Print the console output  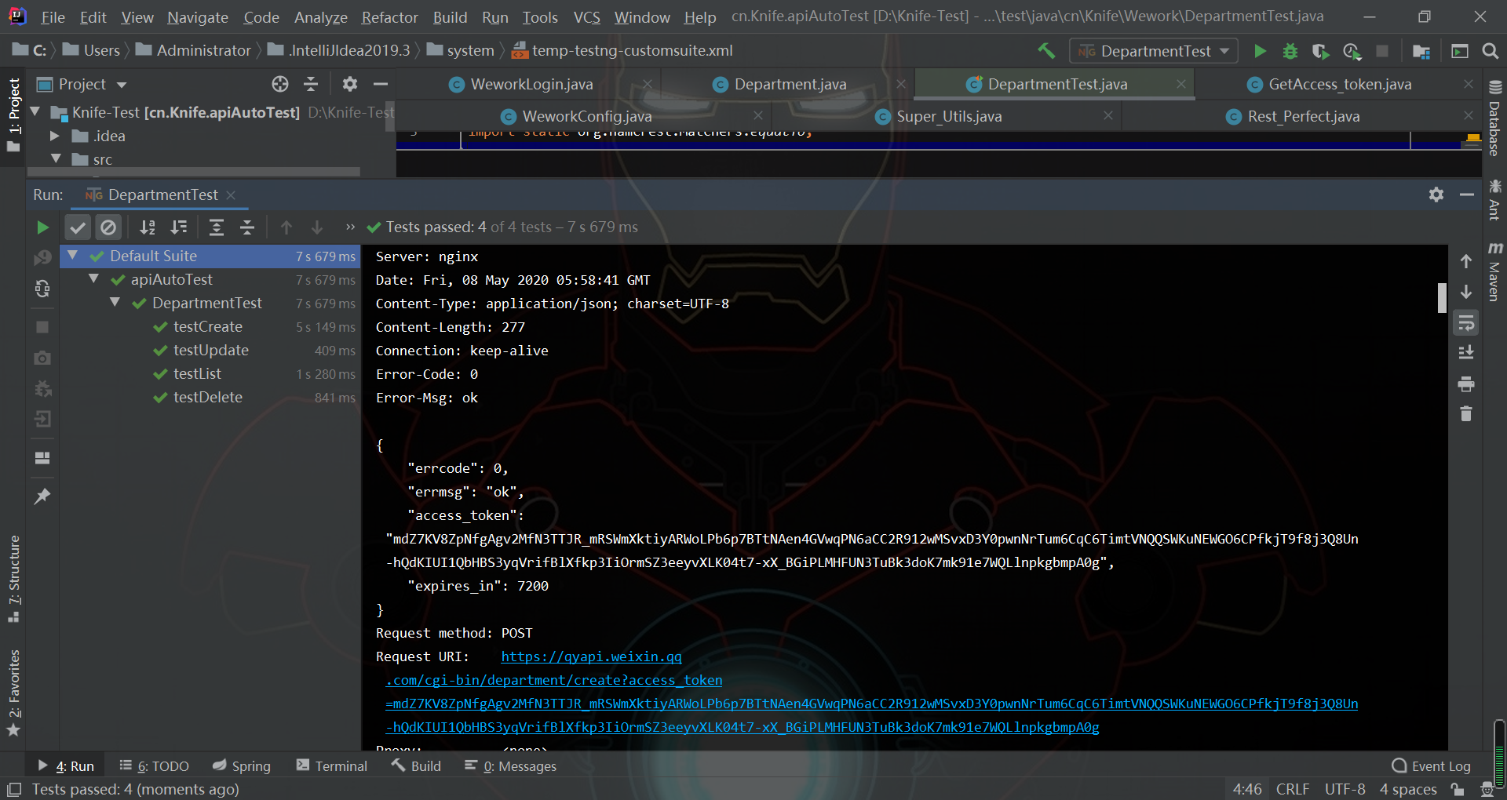(x=1465, y=384)
